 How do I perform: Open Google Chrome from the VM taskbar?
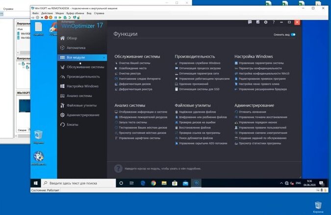[153, 183]
